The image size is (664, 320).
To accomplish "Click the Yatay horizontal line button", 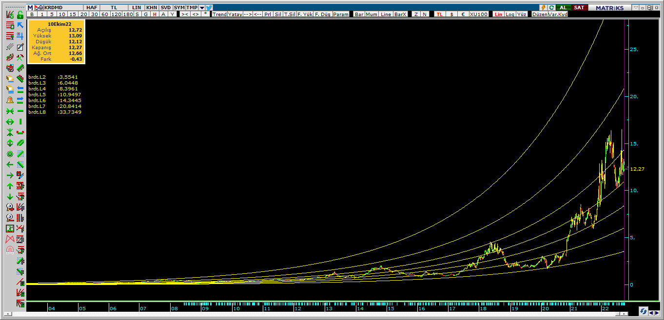I will click(x=235, y=14).
